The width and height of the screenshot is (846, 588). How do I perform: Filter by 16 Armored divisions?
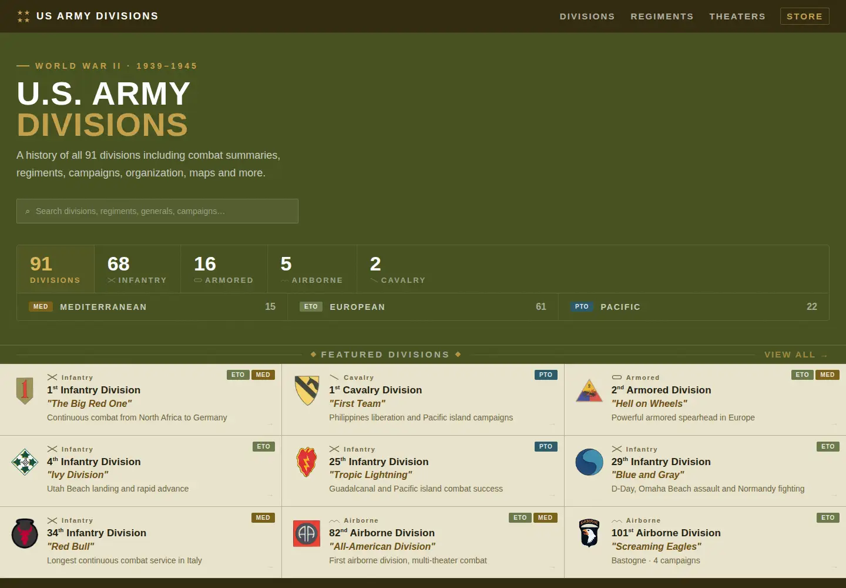224,269
